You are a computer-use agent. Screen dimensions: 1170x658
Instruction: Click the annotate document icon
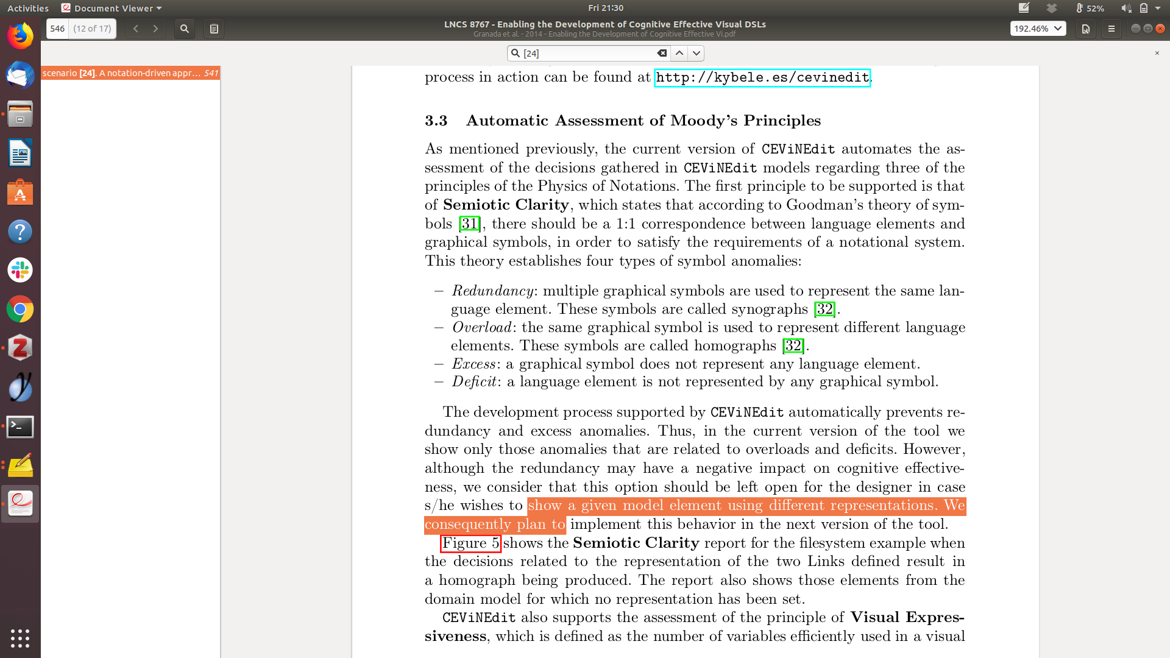click(x=214, y=29)
